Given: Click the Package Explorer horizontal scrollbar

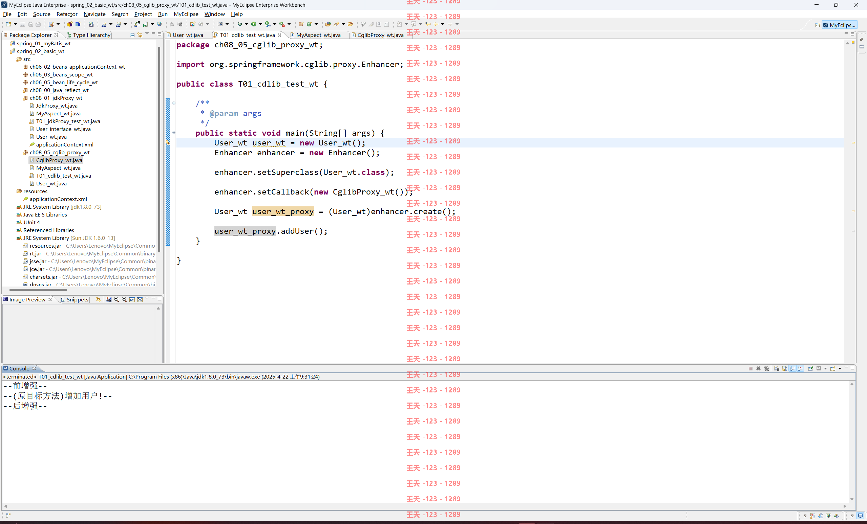Looking at the screenshot, I should click(x=38, y=290).
